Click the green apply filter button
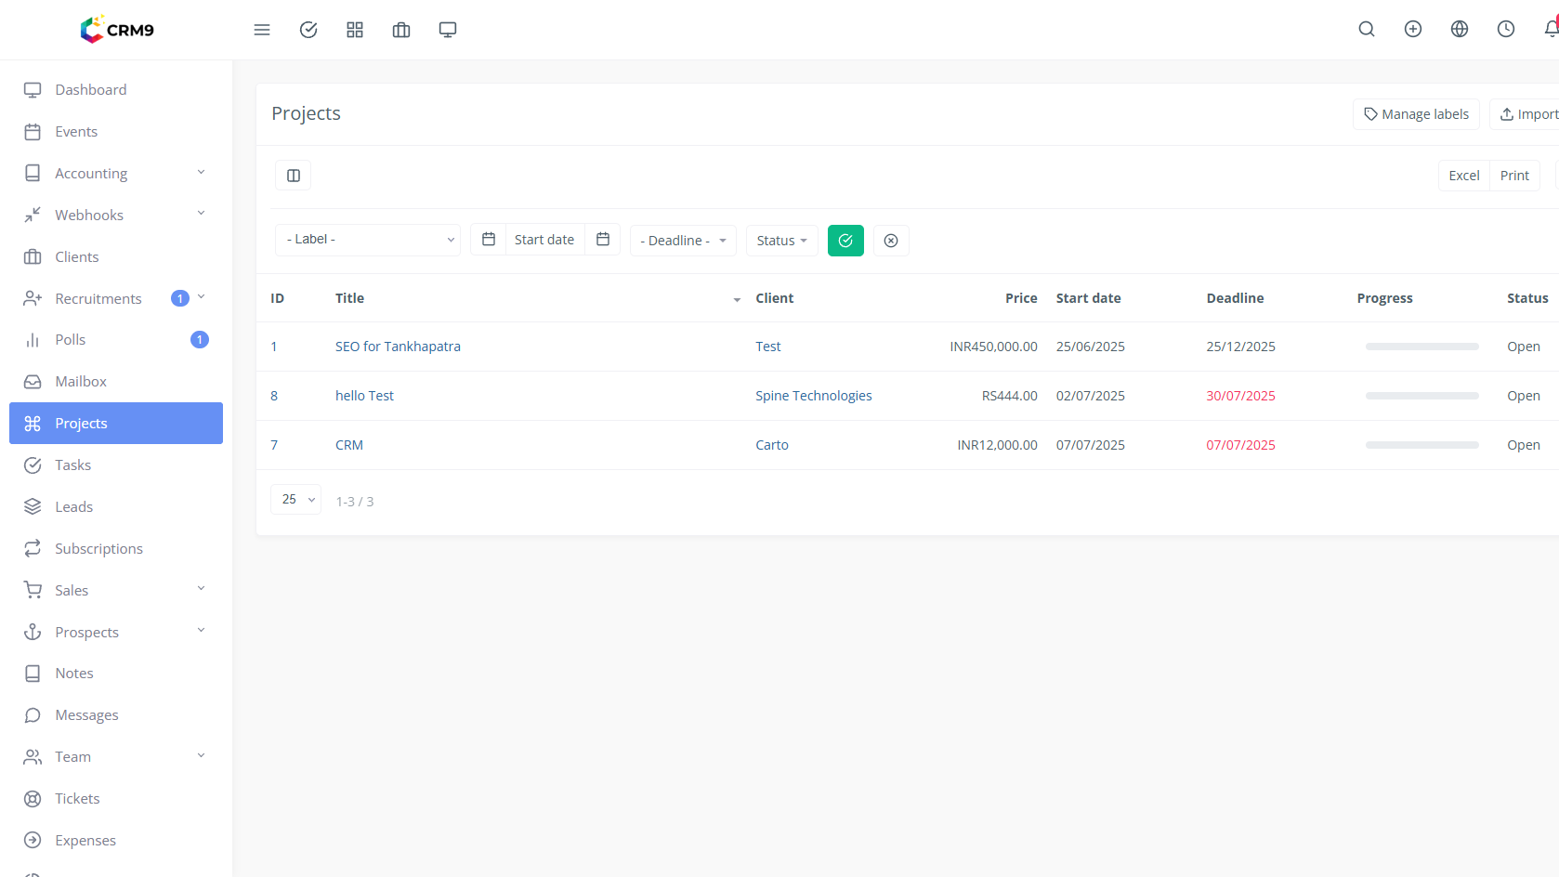Image resolution: width=1559 pixels, height=877 pixels. pos(845,241)
